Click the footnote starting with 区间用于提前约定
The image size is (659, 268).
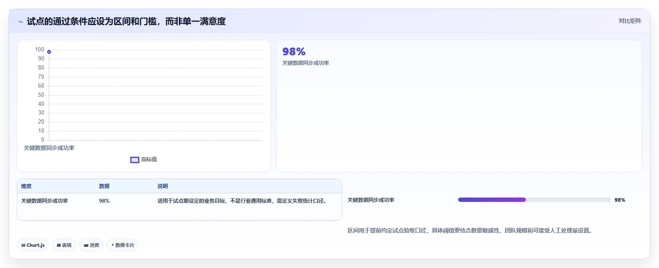point(470,231)
